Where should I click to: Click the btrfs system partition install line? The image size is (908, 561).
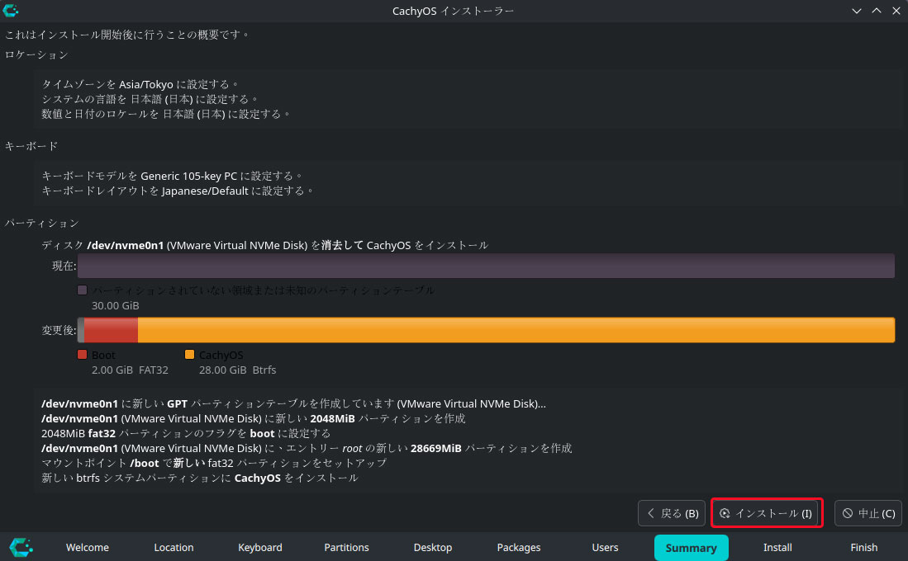tap(200, 478)
